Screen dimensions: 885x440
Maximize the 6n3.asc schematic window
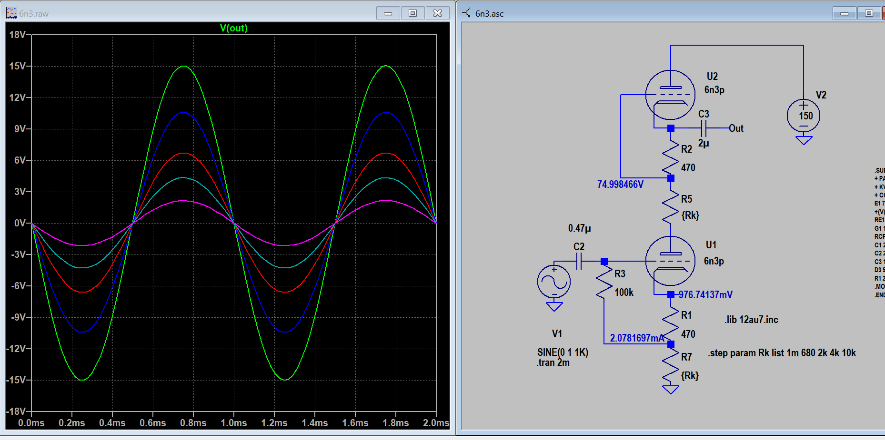(869, 13)
